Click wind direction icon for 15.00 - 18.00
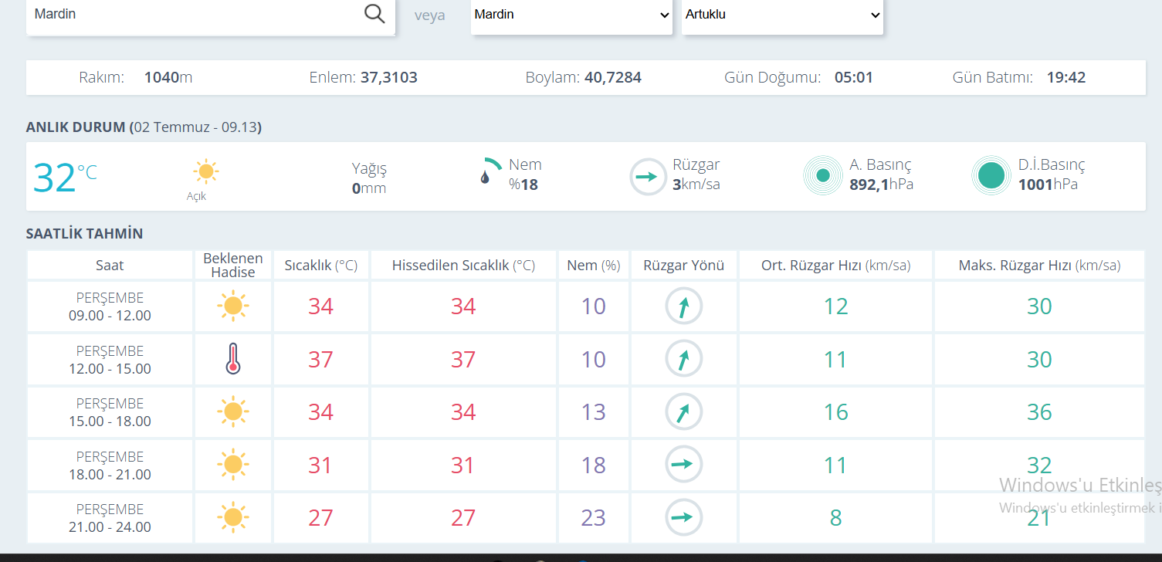Image resolution: width=1162 pixels, height=562 pixels. coord(684,412)
